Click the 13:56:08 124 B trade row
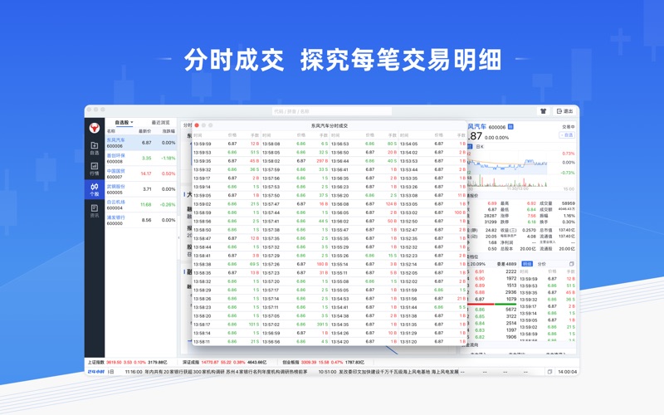The width and height of the screenshot is (664, 415). (364, 204)
